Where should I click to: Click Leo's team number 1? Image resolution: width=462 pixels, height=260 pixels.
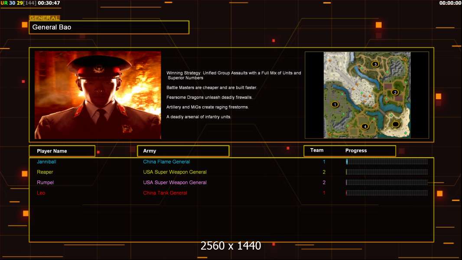324,193
